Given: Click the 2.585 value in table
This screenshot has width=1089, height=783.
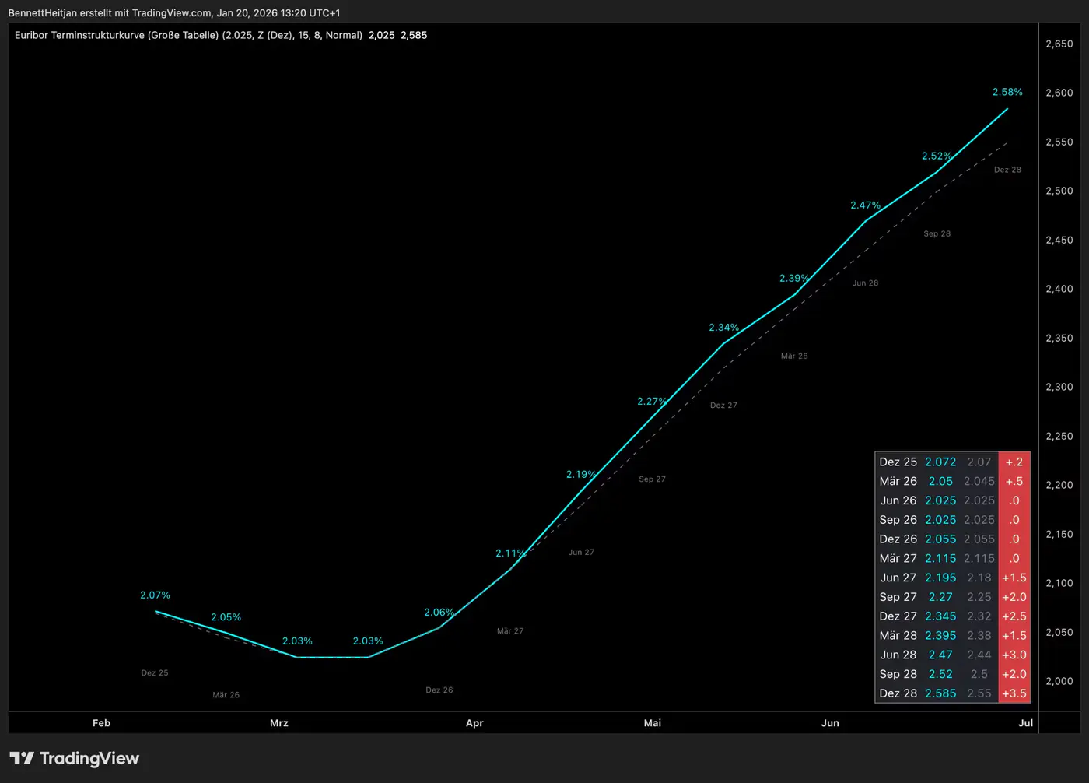Looking at the screenshot, I should click(x=940, y=693).
